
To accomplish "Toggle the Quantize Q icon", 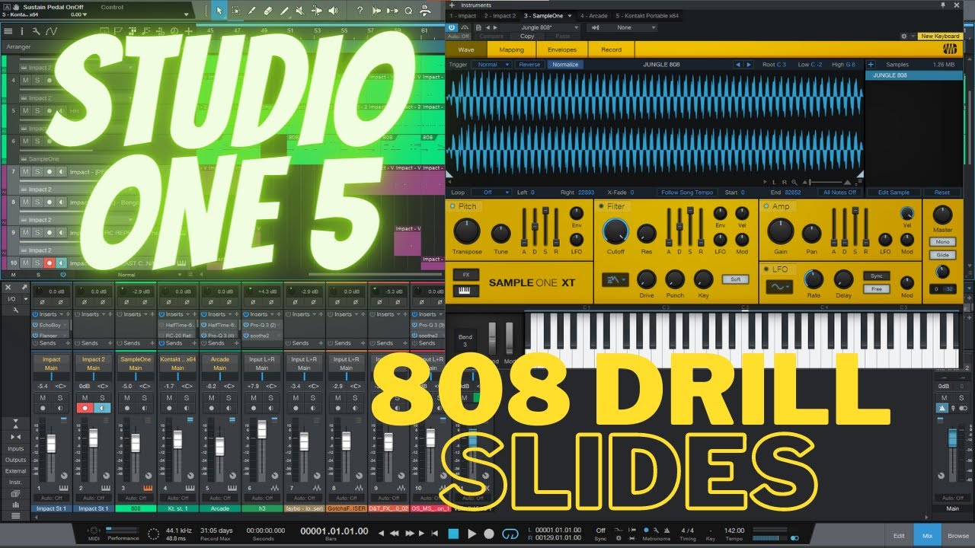I will [x=408, y=11].
